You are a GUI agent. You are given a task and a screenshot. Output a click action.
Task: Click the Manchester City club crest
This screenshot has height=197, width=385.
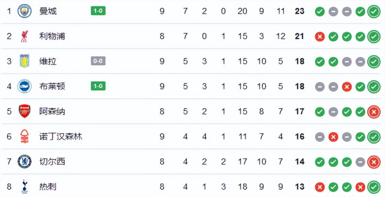click(25, 11)
